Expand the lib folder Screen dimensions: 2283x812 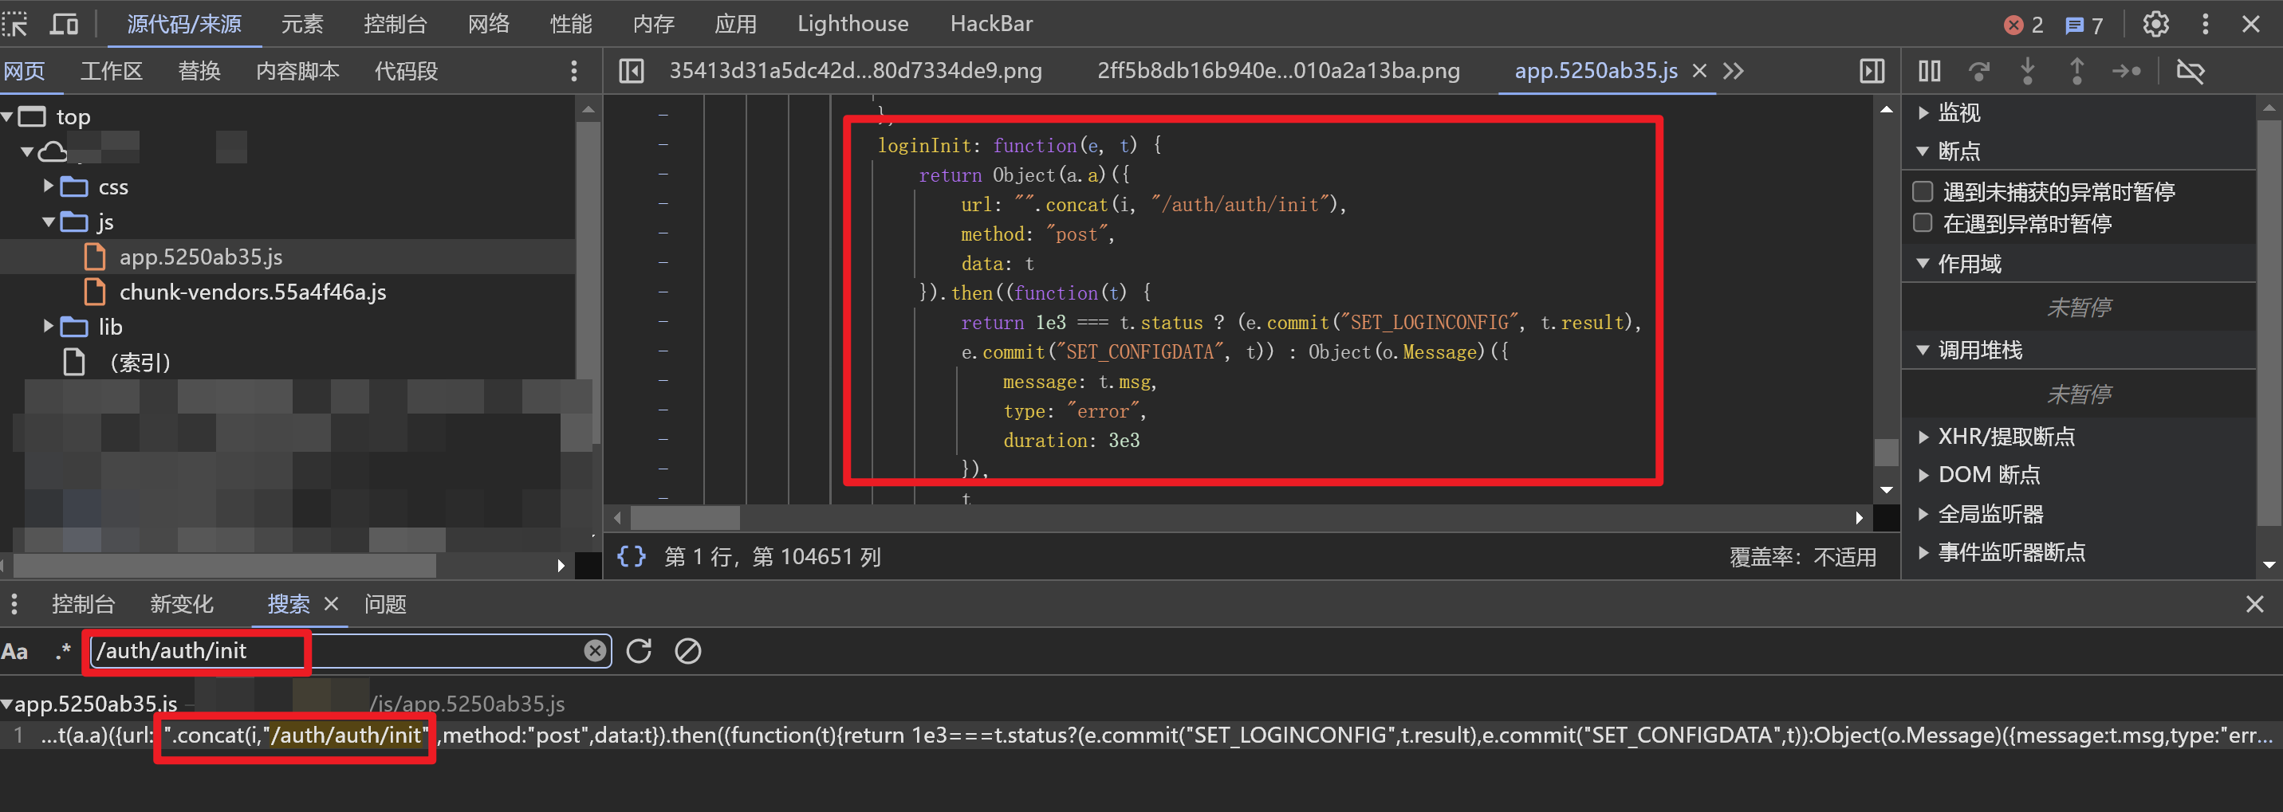(x=48, y=326)
